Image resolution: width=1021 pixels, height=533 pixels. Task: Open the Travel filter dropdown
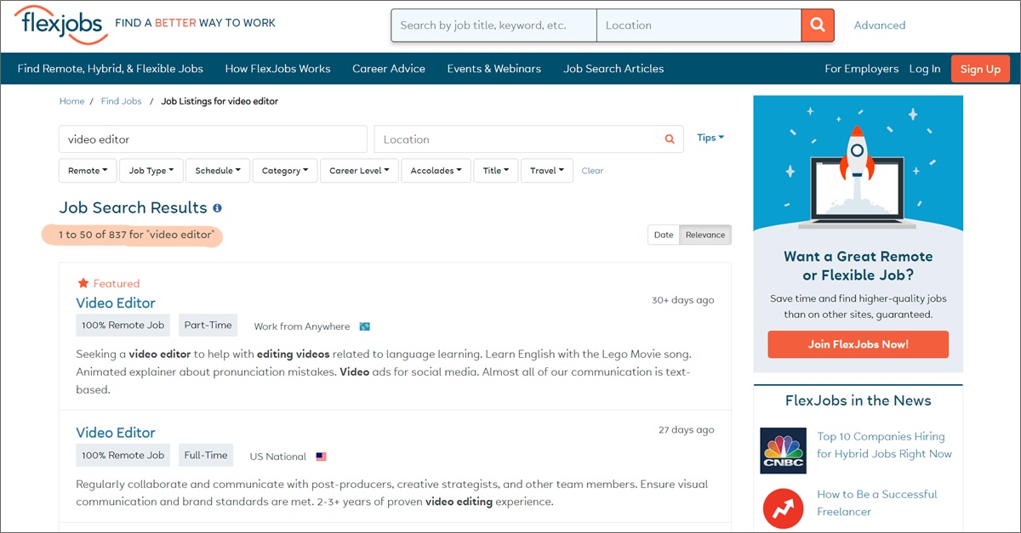(547, 171)
